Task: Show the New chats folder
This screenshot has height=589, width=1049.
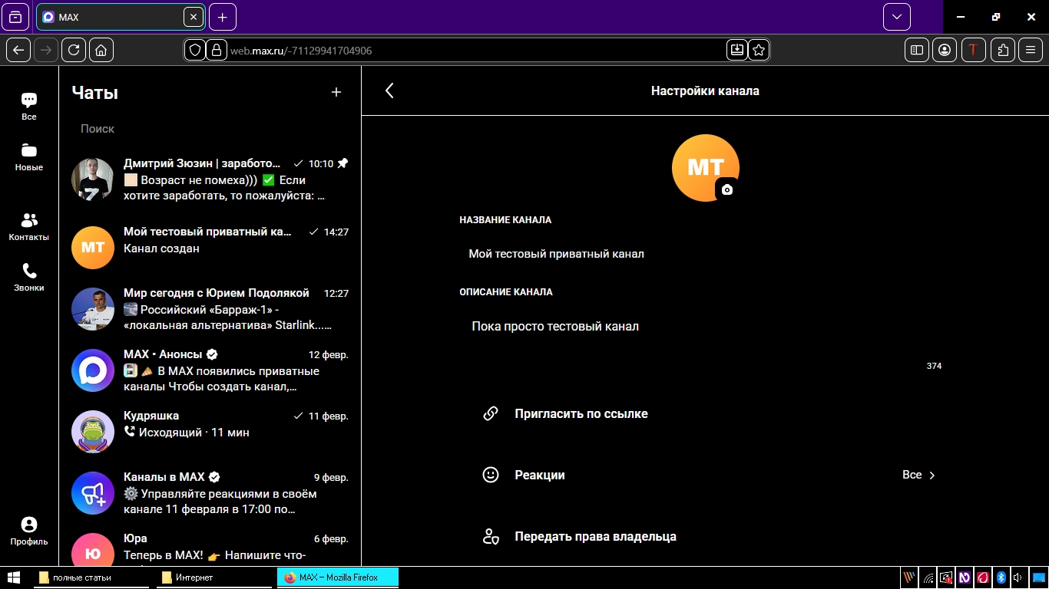Action: [29, 156]
